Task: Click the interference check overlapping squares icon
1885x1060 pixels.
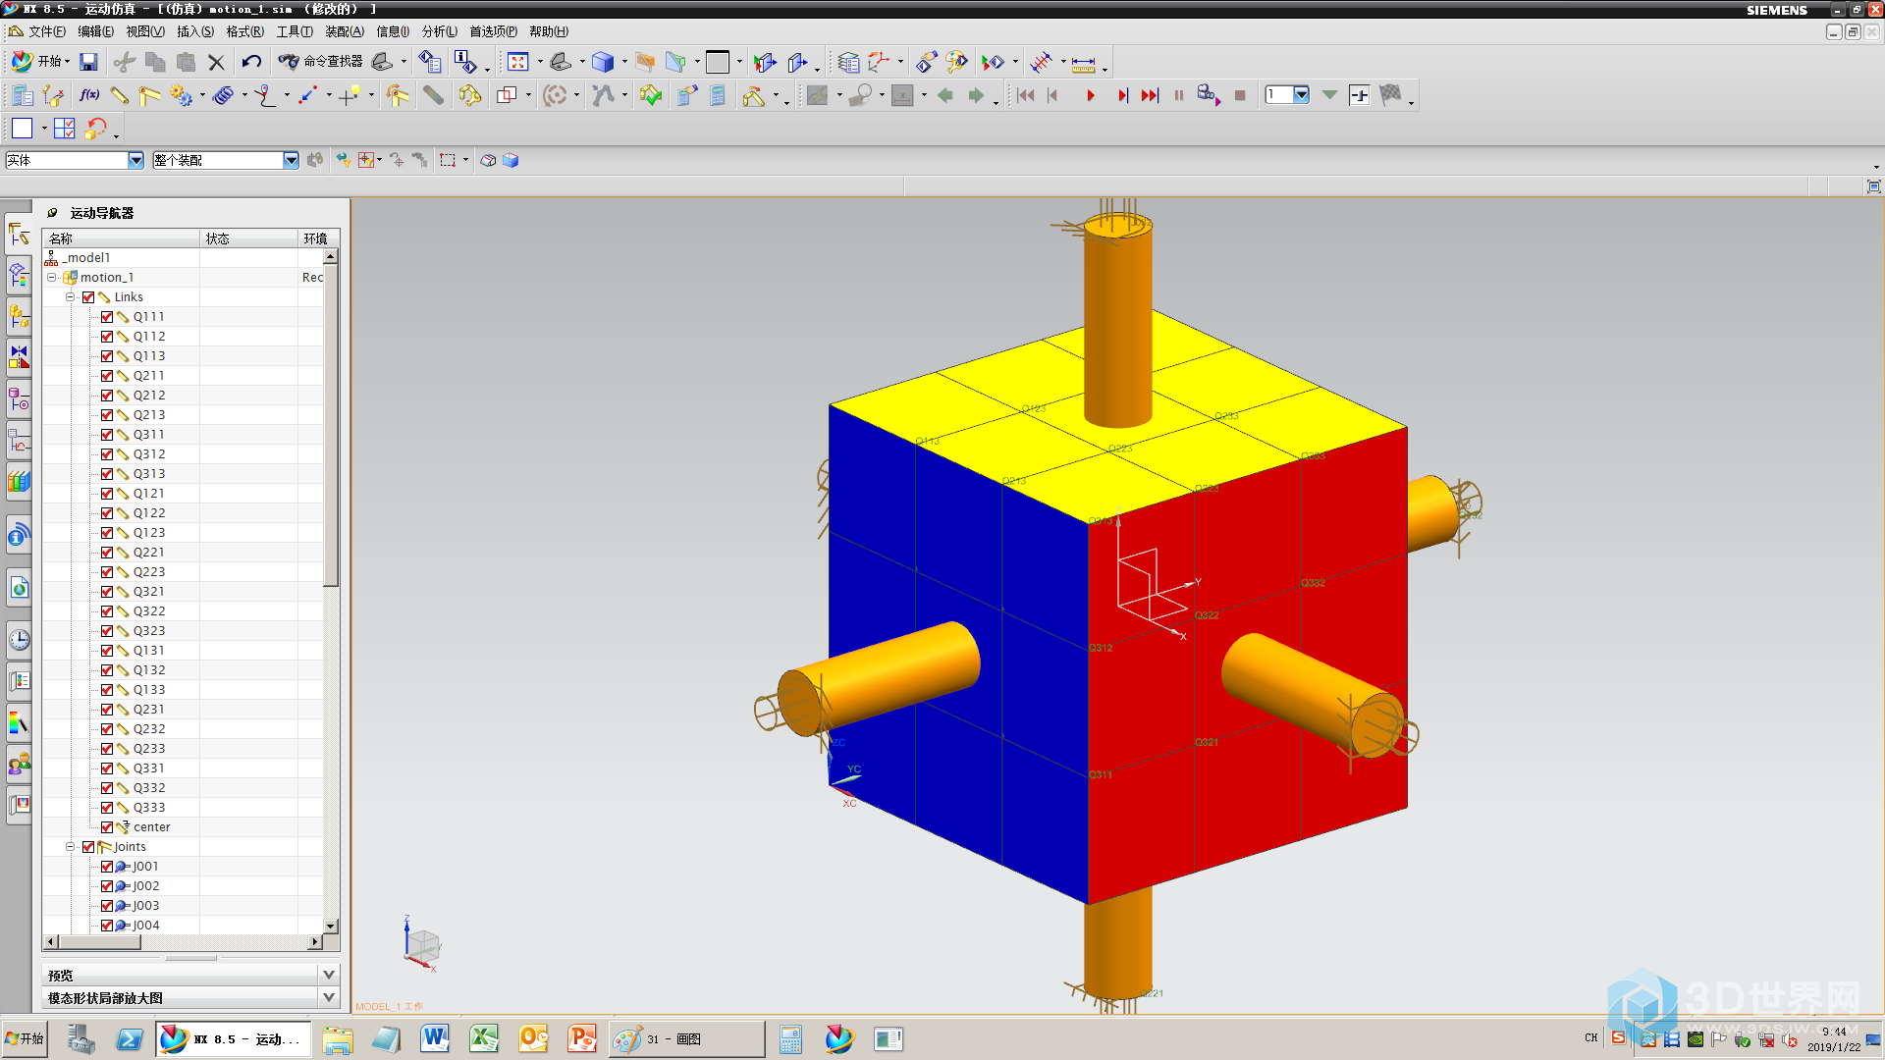Action: (507, 95)
